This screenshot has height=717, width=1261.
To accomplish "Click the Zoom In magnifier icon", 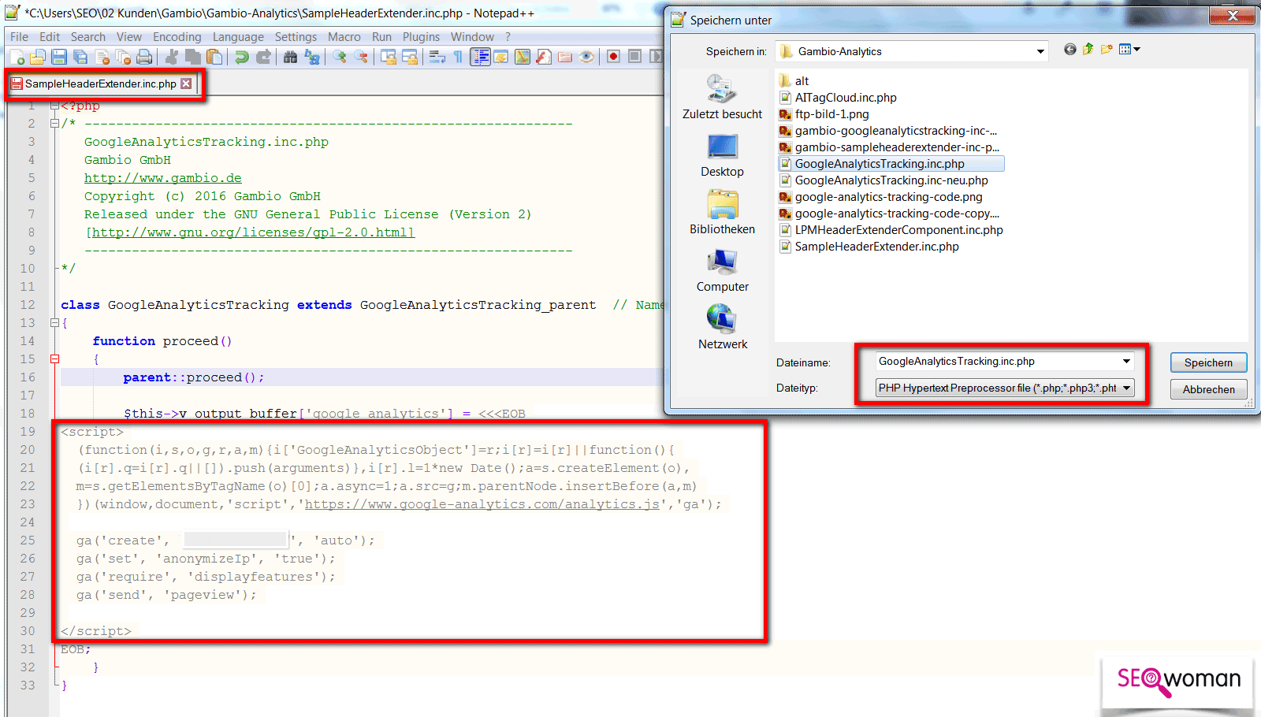I will (339, 57).
